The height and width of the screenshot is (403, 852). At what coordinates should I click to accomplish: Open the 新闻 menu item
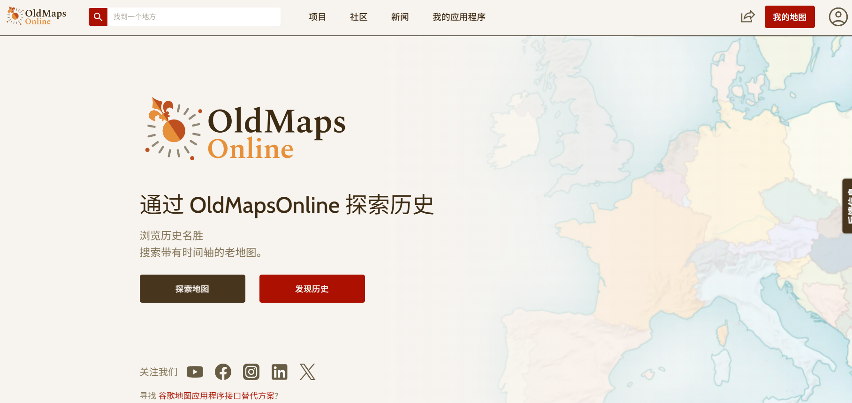pos(400,17)
